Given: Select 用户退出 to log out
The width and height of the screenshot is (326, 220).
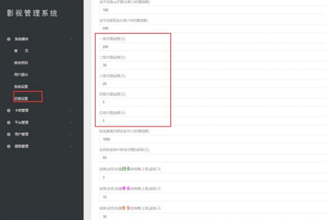Looking at the screenshot, I should 21,74.
